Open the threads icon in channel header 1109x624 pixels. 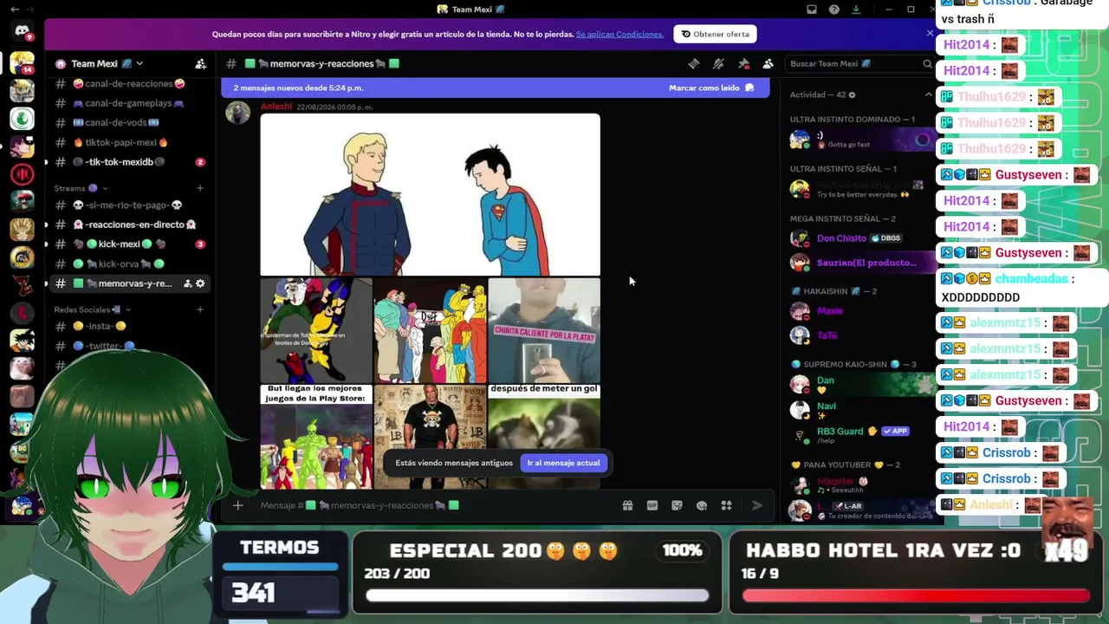pyautogui.click(x=693, y=63)
